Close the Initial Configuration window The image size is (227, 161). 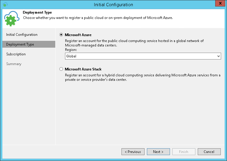pyautogui.click(x=219, y=4)
